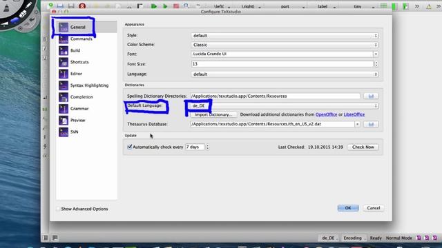The height and width of the screenshot is (248, 442).
Task: Click into the 7 days interval field
Action: click(195, 147)
